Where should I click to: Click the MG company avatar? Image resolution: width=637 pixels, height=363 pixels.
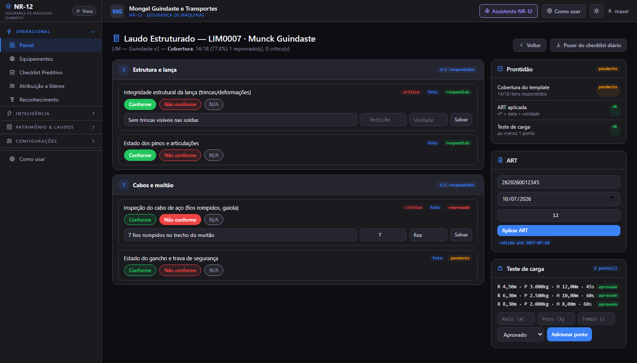pyautogui.click(x=117, y=11)
